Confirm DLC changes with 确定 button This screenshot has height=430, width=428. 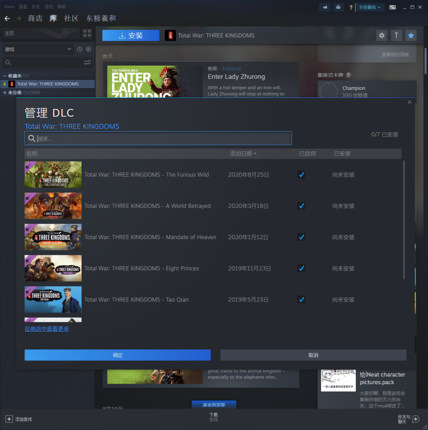click(118, 355)
